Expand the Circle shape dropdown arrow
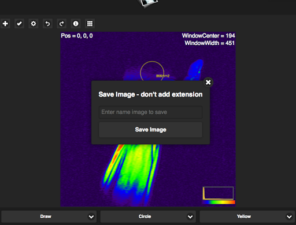The height and width of the screenshot is (225, 296). [190, 217]
